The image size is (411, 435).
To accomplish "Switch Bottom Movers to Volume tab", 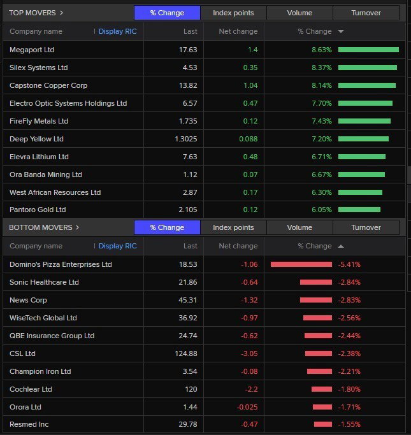I will tap(299, 227).
